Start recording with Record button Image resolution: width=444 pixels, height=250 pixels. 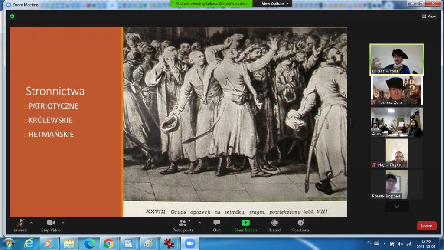[274, 225]
